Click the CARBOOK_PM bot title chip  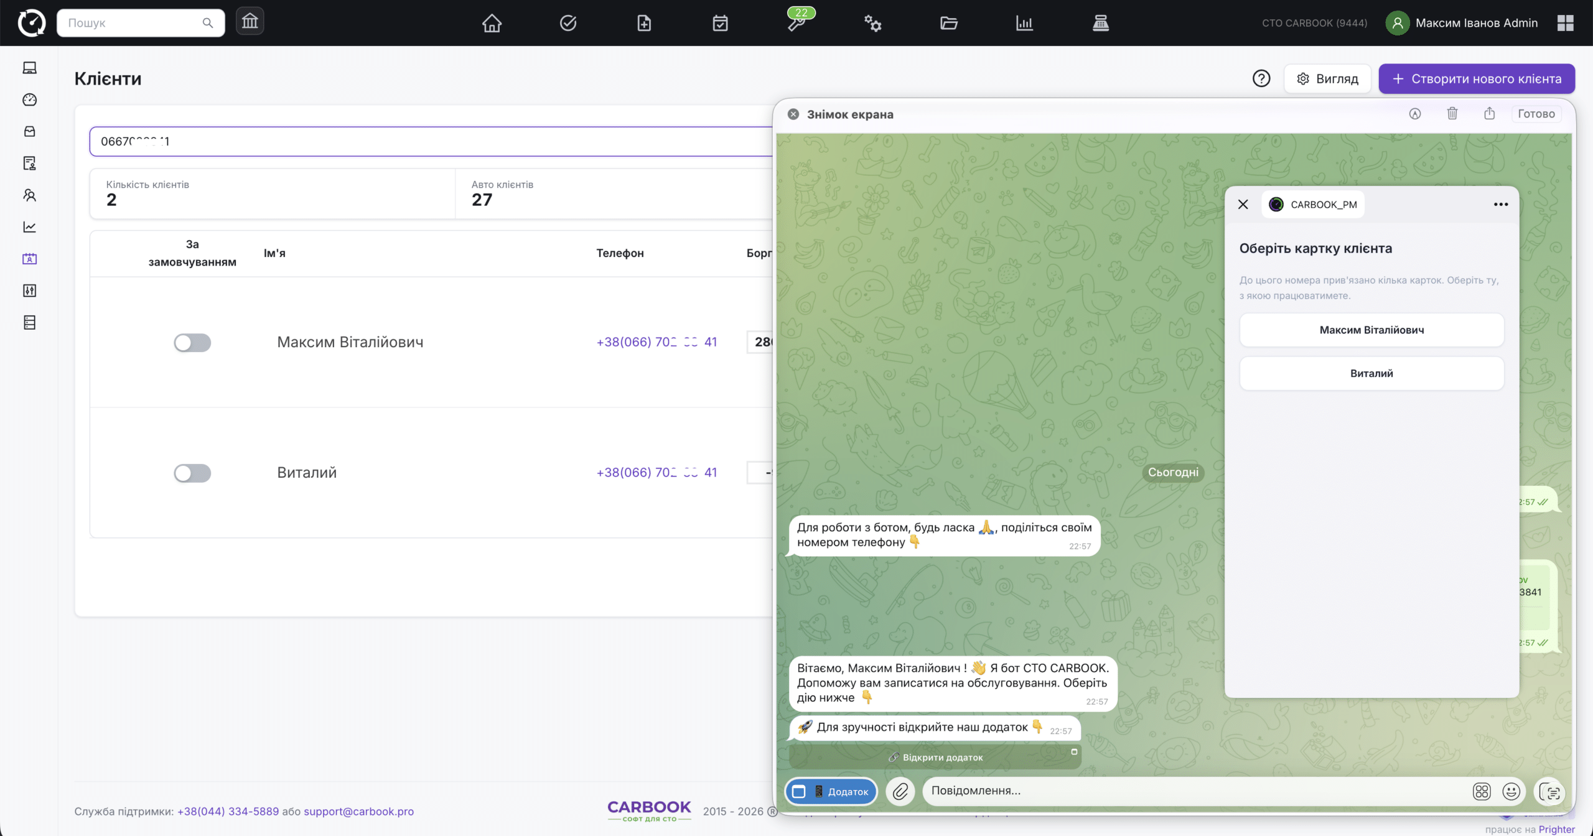1313,205
